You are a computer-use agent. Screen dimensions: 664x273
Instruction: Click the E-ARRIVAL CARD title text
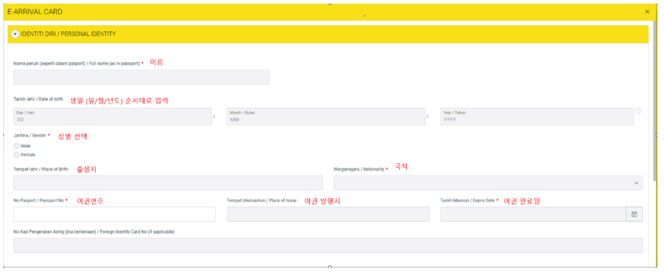(x=35, y=12)
